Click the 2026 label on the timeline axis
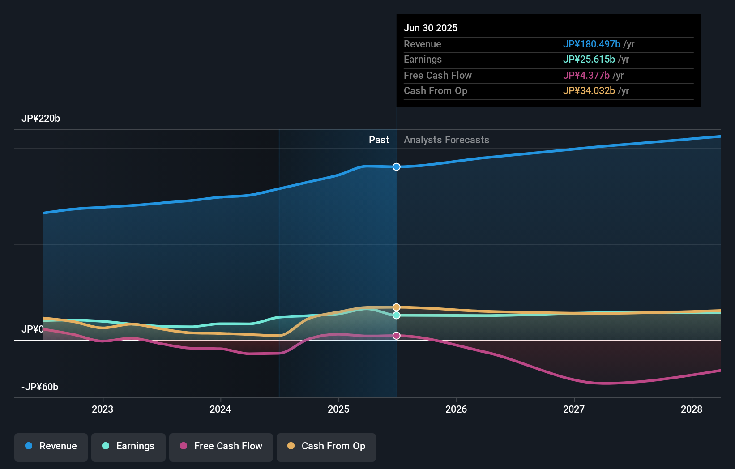The image size is (735, 469). point(456,409)
